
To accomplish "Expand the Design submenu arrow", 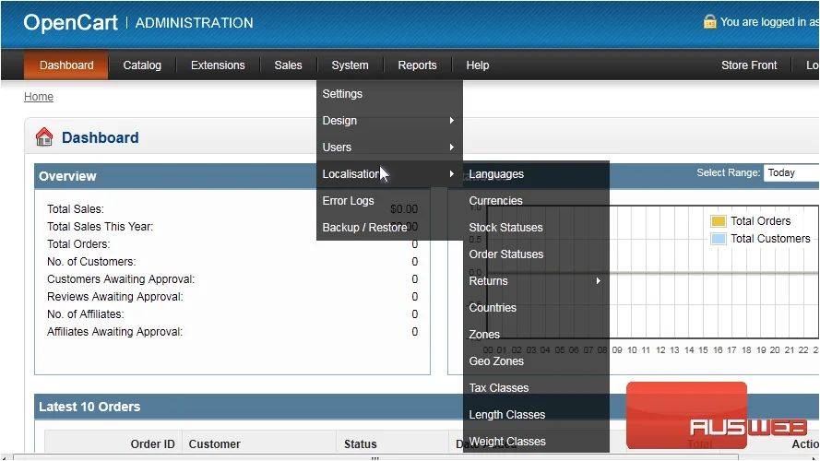I will click(x=451, y=120).
